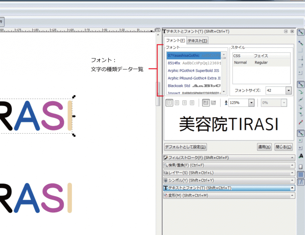Screen dimensions: 305x235
Task: Click snap to line midpoints icon
Action: point(301,122)
